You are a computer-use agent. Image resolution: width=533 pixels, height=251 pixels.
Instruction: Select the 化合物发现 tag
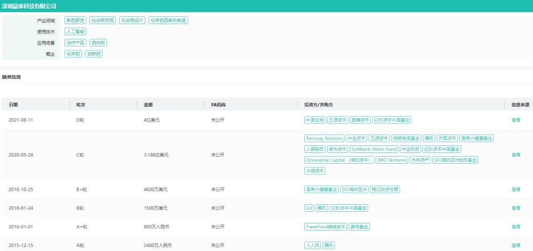(102, 21)
